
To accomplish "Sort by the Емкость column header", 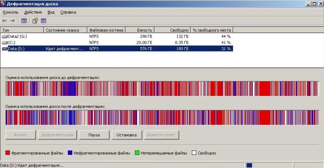I will tap(140, 30).
